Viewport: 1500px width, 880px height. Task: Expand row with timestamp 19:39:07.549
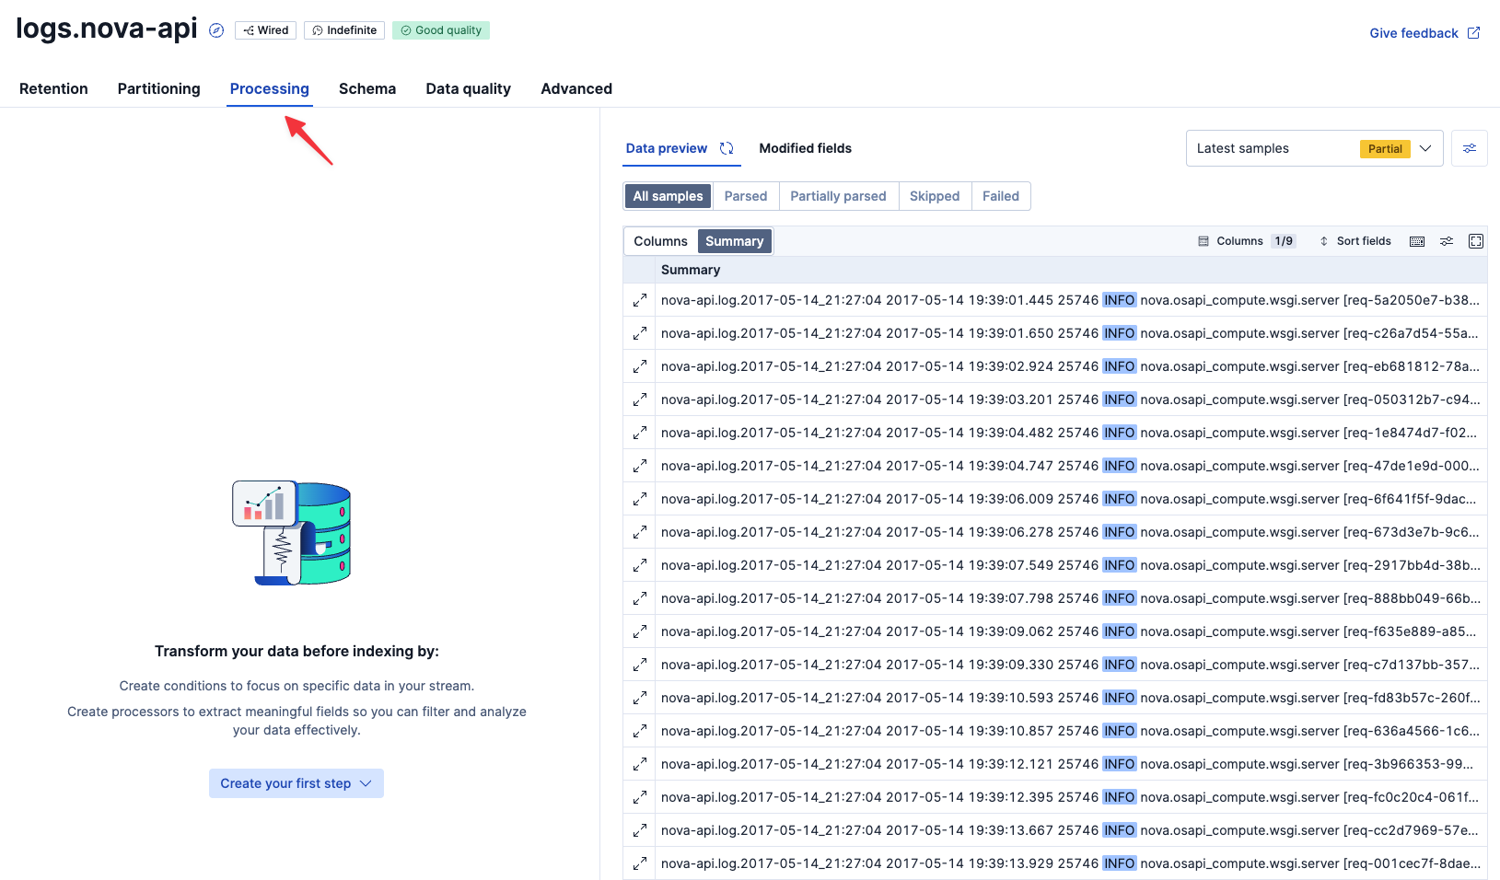coord(639,565)
